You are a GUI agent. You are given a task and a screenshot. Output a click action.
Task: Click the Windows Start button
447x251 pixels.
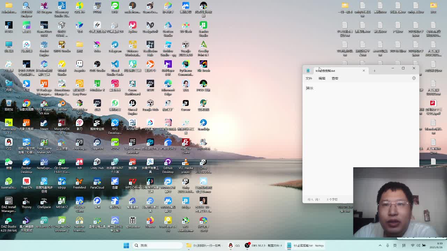[126, 245]
